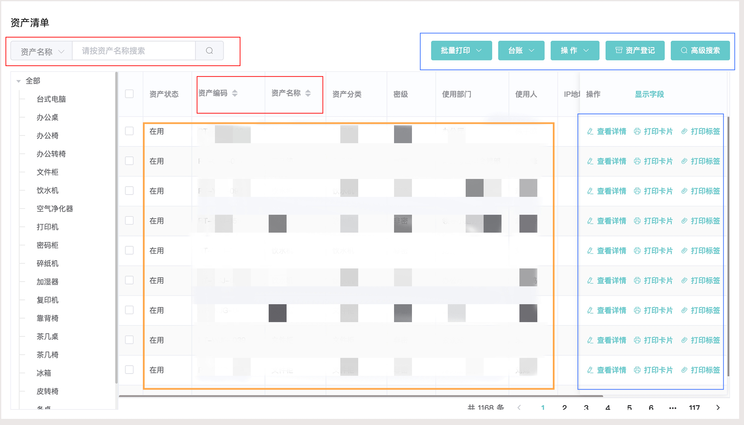Select 碎纸机 in category tree
Viewport: 744px width, 425px height.
(48, 263)
